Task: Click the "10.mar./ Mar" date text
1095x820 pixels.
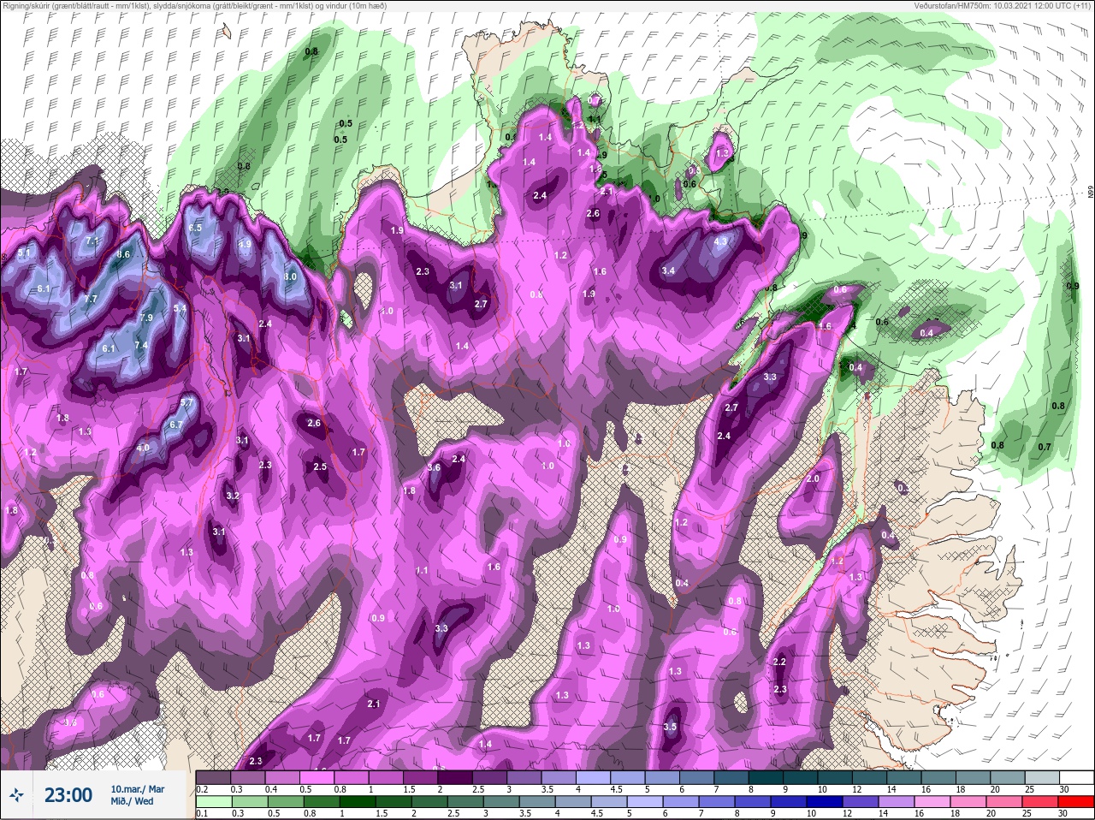Action: [137, 788]
